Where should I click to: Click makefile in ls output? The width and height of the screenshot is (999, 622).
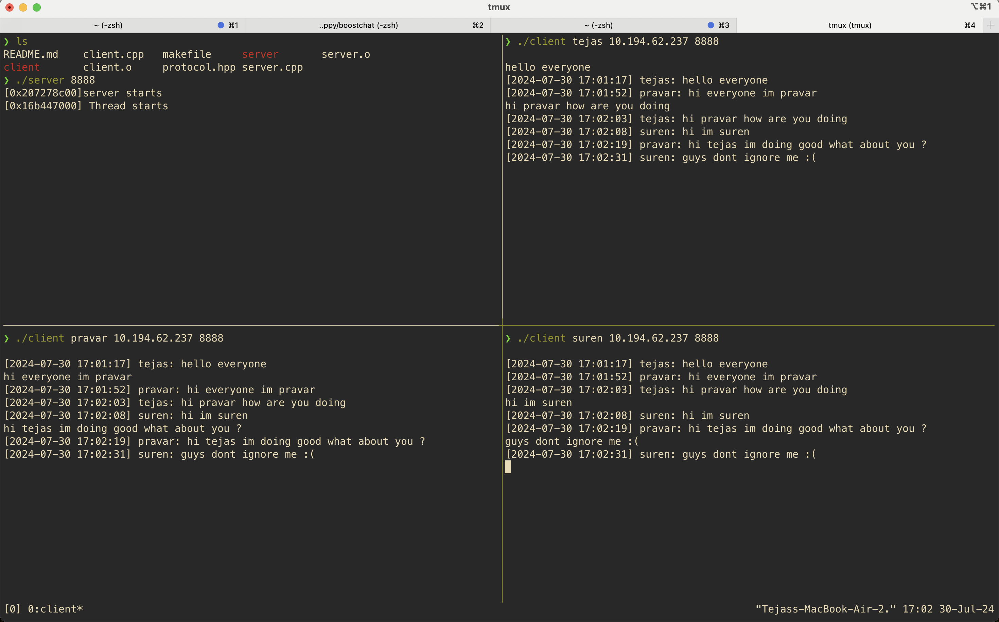click(187, 54)
